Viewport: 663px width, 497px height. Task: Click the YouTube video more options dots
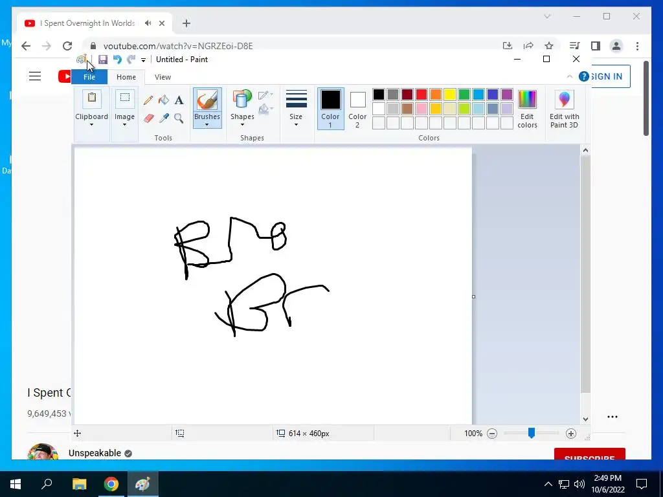pyautogui.click(x=612, y=417)
